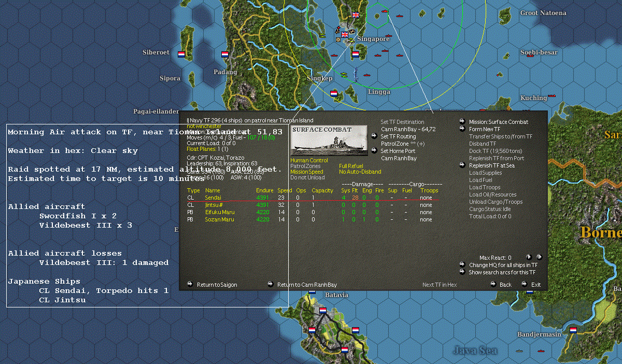The height and width of the screenshot is (364, 622).
Task: Click the Endure column header
Action: coord(264,190)
